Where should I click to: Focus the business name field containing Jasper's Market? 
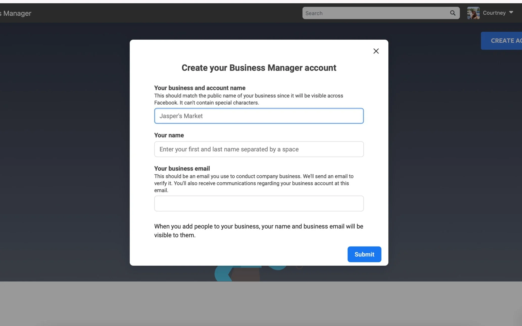pyautogui.click(x=259, y=116)
